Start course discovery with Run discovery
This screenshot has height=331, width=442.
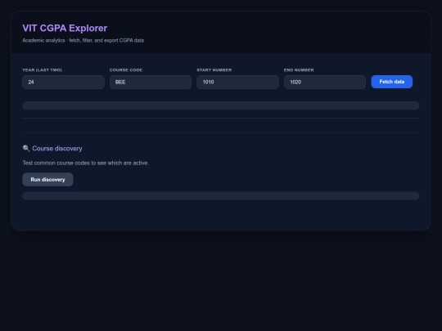click(47, 180)
